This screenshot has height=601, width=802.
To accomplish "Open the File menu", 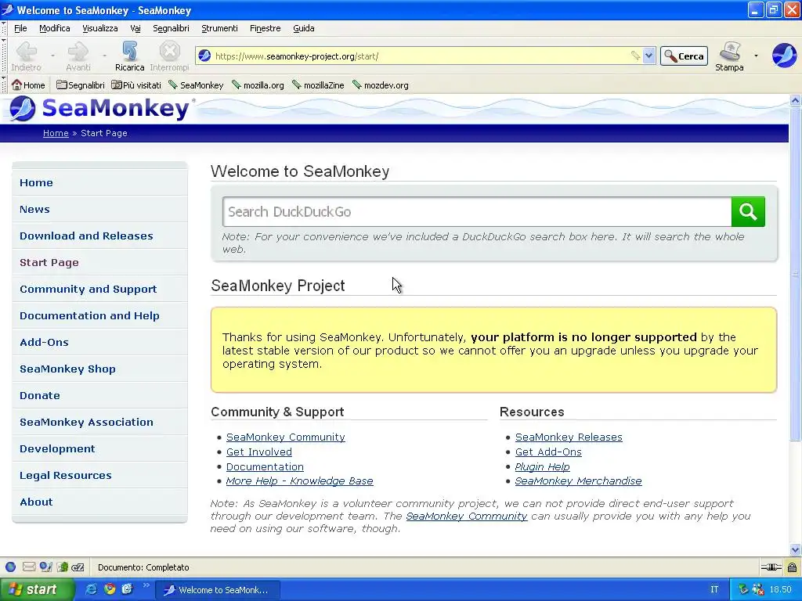I will [20, 28].
